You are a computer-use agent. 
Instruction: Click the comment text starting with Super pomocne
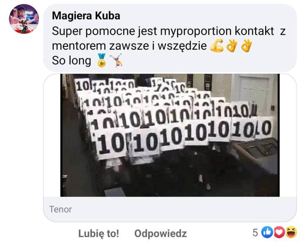169,38
